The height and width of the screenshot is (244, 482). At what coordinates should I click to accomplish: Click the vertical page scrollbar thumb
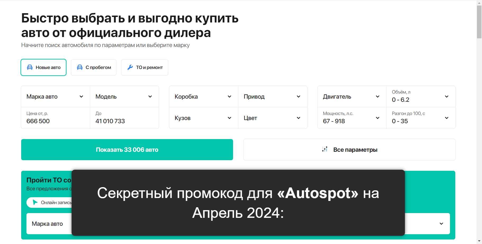pos(479,22)
